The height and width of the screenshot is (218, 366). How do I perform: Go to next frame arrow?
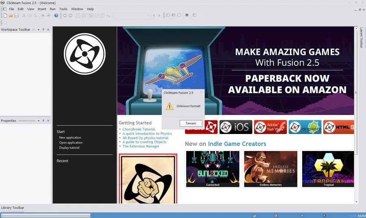tap(159, 15)
